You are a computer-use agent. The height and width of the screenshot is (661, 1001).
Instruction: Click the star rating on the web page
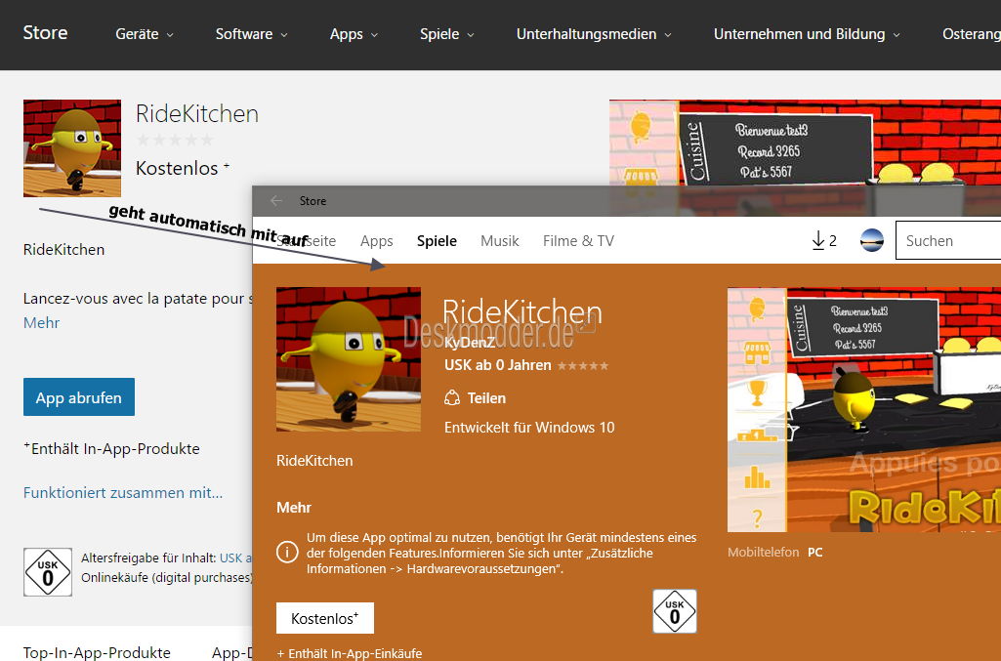[x=175, y=140]
